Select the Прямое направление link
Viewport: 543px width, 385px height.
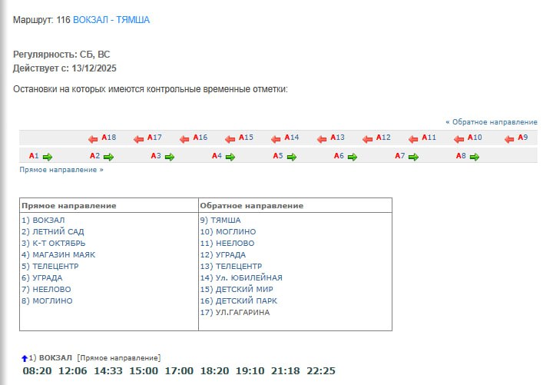tap(61, 169)
